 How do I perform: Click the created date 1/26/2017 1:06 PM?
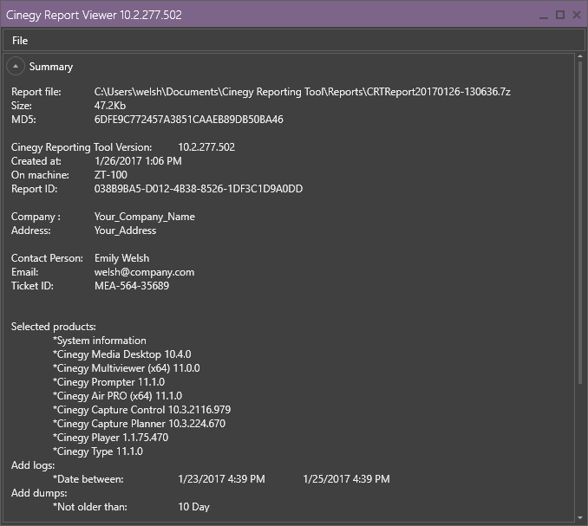pos(138,161)
